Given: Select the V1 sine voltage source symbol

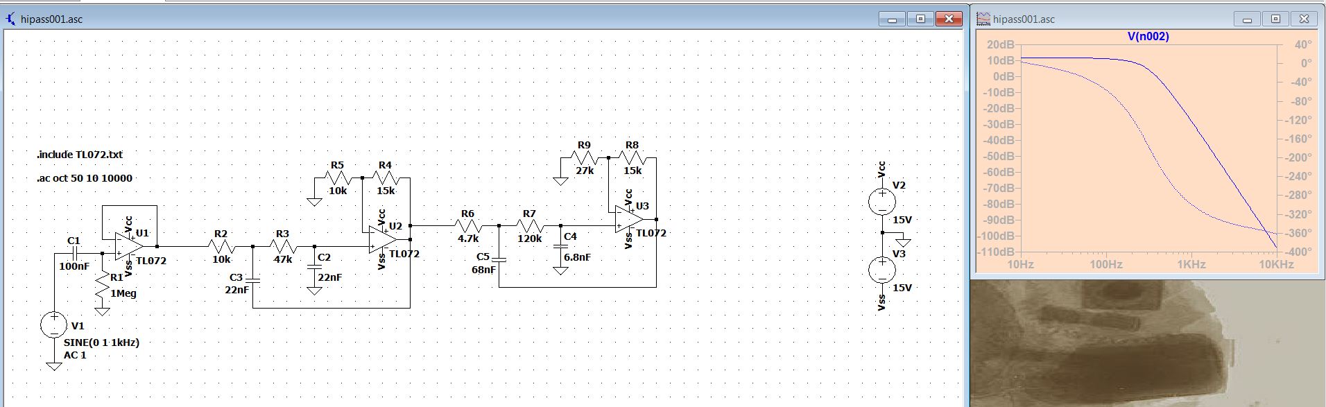Looking at the screenshot, I should [x=54, y=325].
